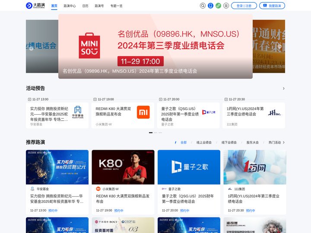
Task: Open the 路演中心 navigation tab
Action: [70, 6]
